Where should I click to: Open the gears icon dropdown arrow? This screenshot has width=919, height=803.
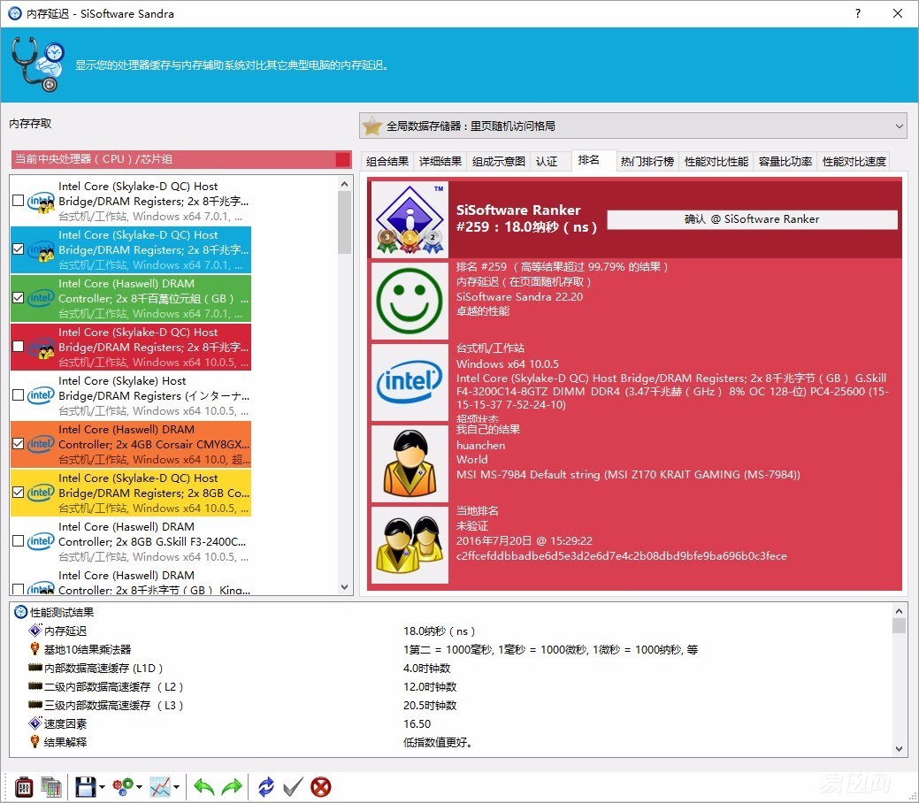pyautogui.click(x=140, y=787)
